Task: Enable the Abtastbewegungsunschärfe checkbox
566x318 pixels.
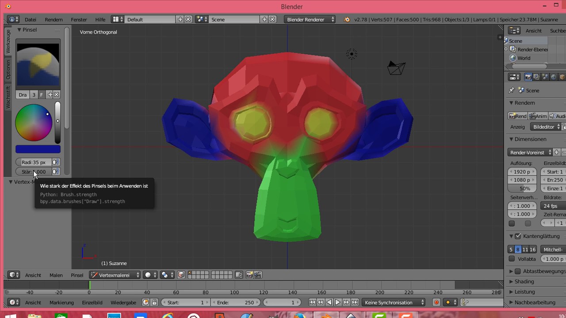Action: 518,271
